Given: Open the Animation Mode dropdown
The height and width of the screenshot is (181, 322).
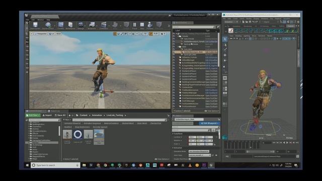Looking at the screenshot, I should [199, 151].
